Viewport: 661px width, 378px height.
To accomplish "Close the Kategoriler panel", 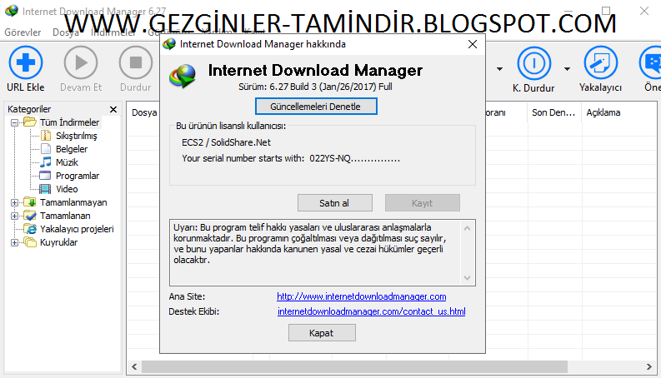I will click(x=113, y=109).
